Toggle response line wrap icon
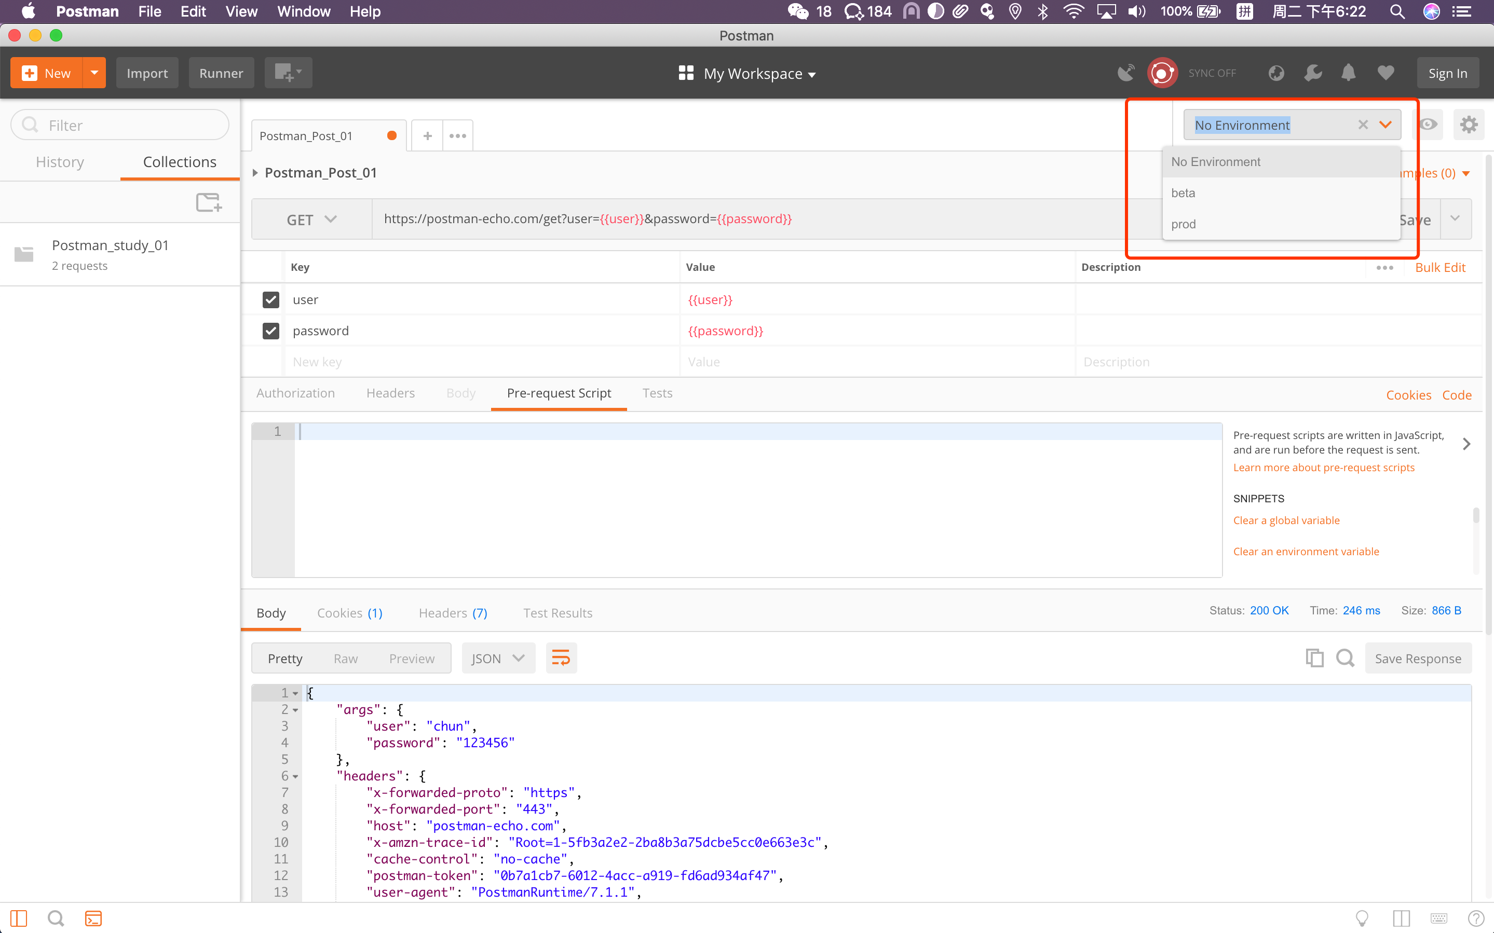The height and width of the screenshot is (933, 1494). click(561, 658)
